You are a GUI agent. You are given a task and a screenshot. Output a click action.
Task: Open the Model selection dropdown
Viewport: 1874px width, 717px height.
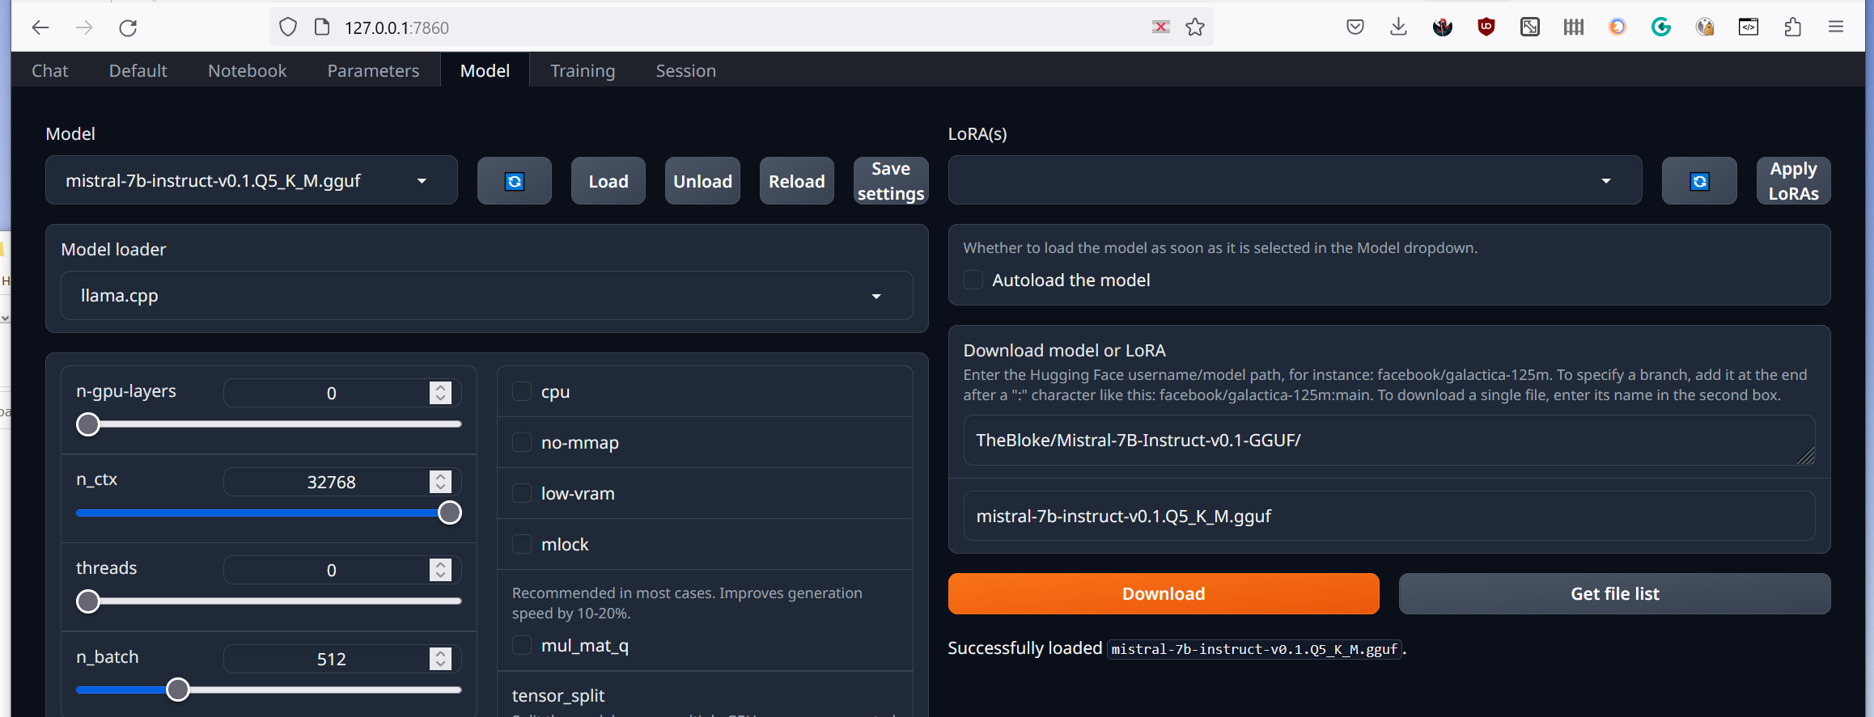tap(252, 180)
